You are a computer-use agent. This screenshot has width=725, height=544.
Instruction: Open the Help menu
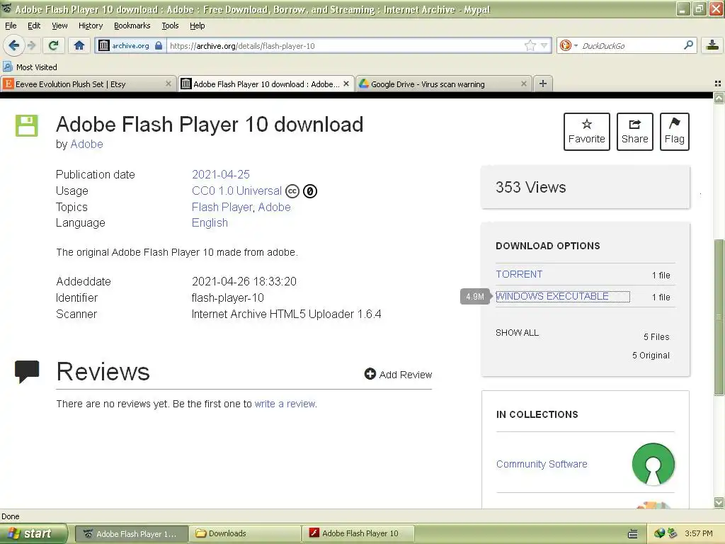(197, 25)
